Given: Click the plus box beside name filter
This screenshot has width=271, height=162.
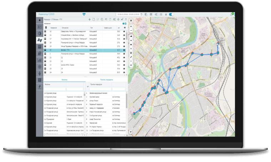Looking at the screenshot, I should [126, 24].
